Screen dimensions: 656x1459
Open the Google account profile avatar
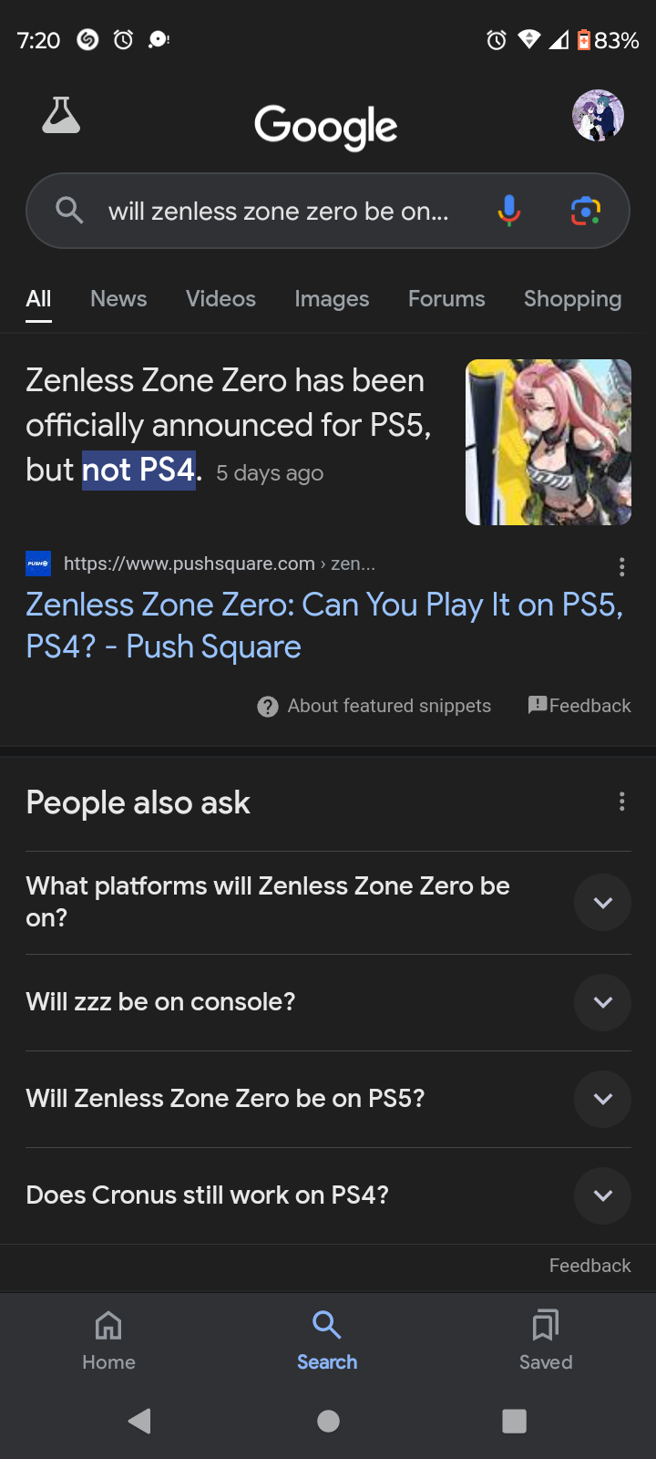pos(598,116)
